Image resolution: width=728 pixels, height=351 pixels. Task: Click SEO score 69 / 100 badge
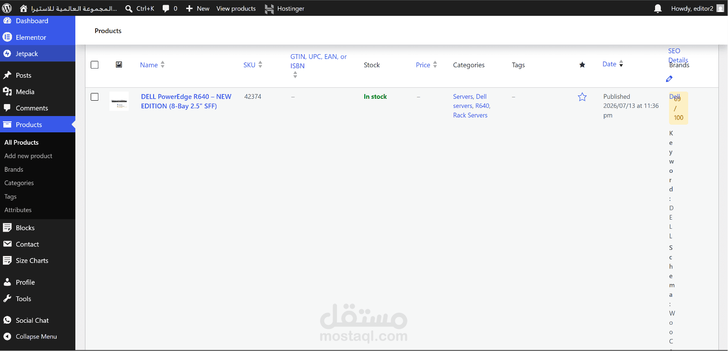pos(679,108)
